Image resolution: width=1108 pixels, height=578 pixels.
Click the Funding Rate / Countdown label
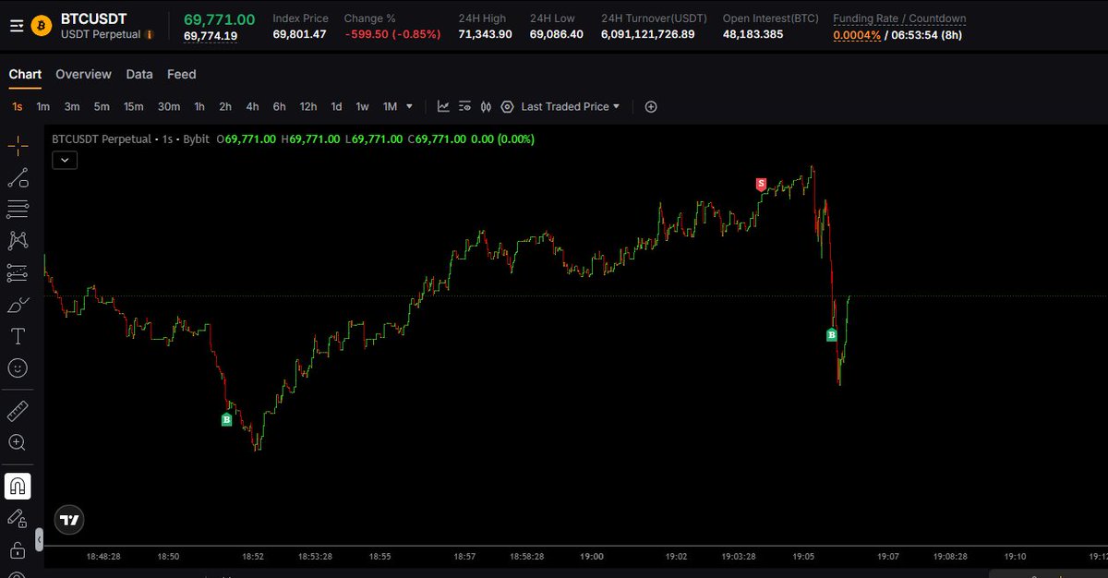[899, 18]
